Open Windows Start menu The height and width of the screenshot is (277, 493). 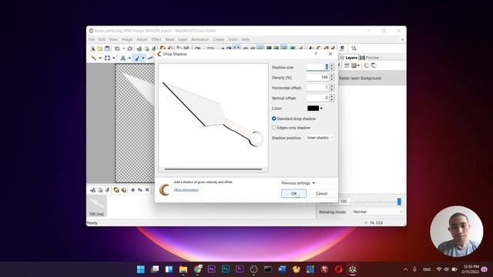(141, 269)
